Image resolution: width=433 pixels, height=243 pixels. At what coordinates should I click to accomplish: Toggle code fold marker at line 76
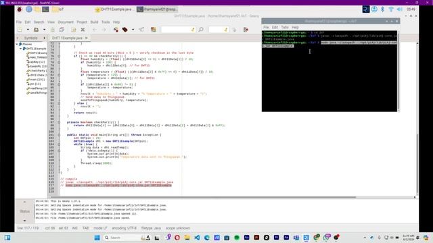[x=59, y=56]
